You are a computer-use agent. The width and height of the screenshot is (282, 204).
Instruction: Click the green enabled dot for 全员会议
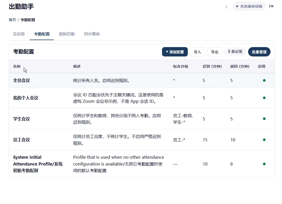point(264,80)
